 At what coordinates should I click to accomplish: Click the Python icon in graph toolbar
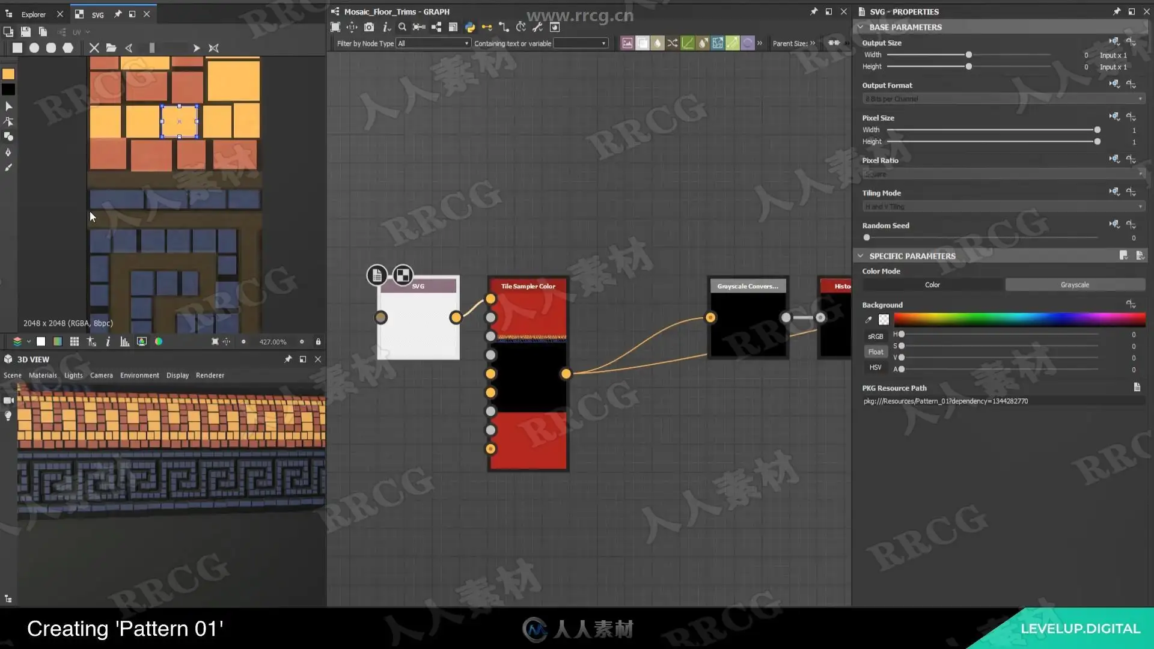click(470, 27)
